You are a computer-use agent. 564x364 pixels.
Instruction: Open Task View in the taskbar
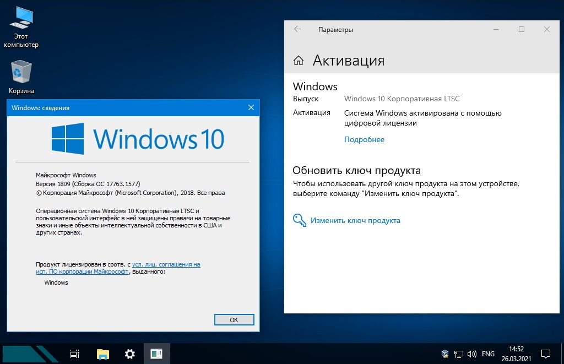(75, 354)
